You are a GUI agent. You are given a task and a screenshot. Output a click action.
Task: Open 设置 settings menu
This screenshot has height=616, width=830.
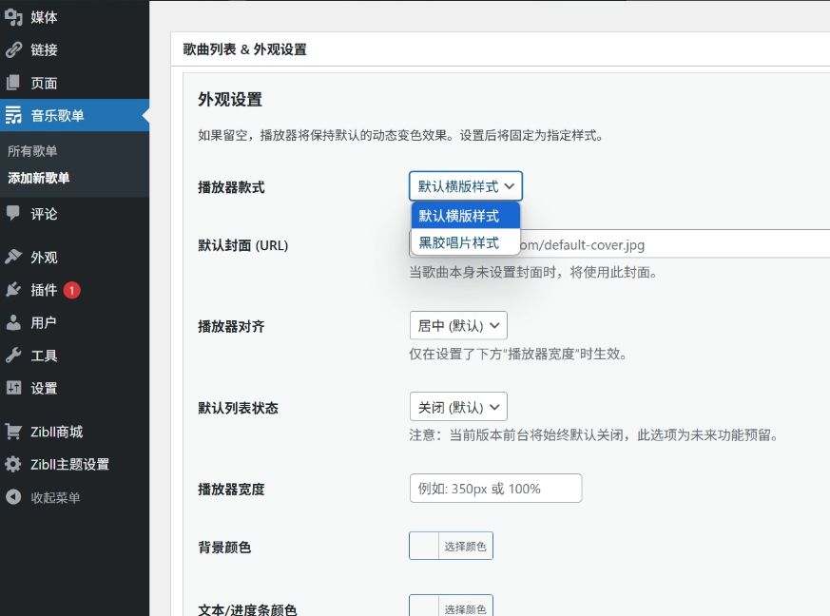click(x=75, y=388)
